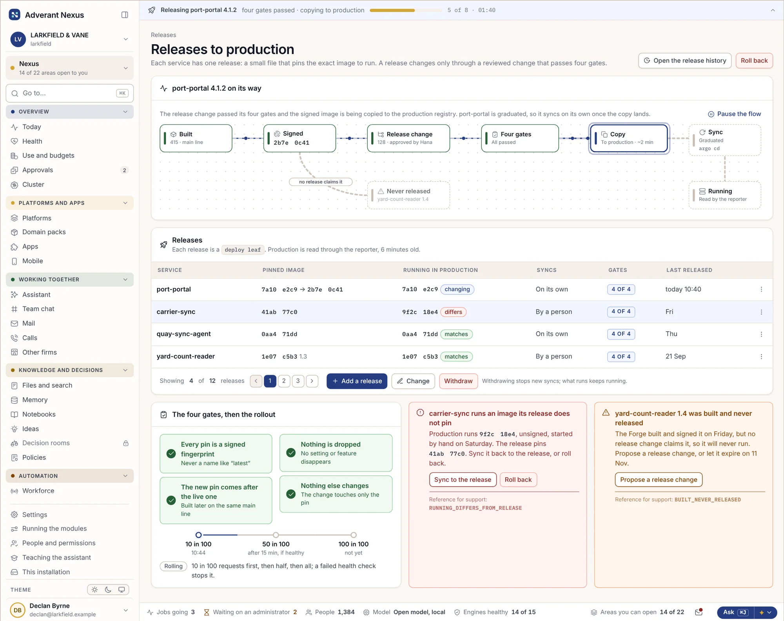Open Use and budgets
This screenshot has width=784, height=621.
[70, 155]
